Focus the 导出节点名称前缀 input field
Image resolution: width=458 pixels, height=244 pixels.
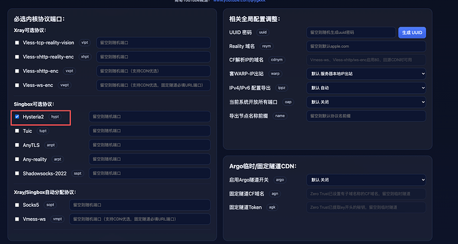point(366,116)
